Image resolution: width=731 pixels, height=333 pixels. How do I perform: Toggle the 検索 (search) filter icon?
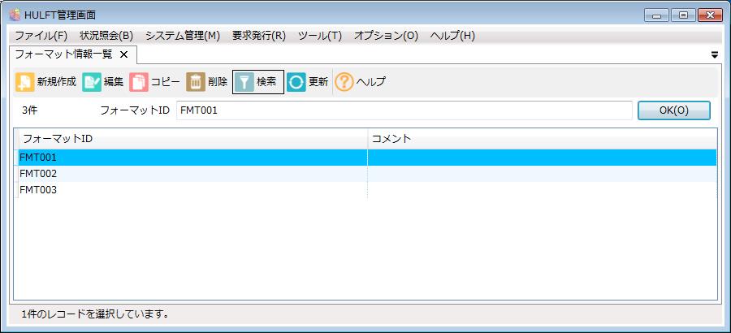pyautogui.click(x=244, y=83)
